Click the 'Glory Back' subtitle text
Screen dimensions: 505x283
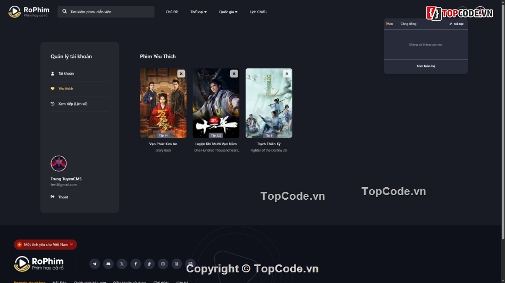[x=163, y=151]
